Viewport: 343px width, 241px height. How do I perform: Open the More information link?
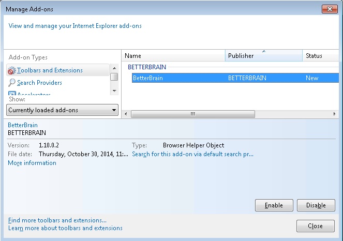32,163
